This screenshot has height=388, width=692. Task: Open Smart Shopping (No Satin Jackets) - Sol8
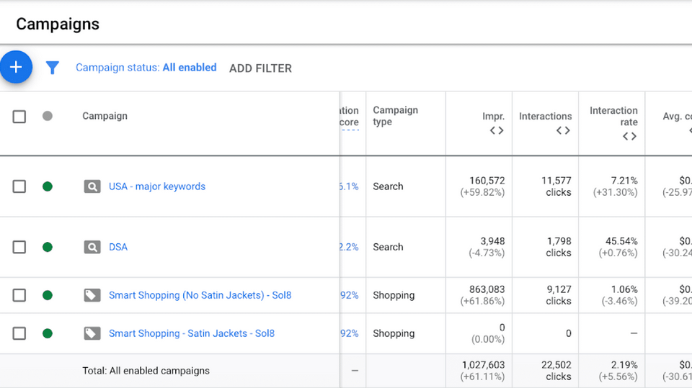(x=200, y=295)
